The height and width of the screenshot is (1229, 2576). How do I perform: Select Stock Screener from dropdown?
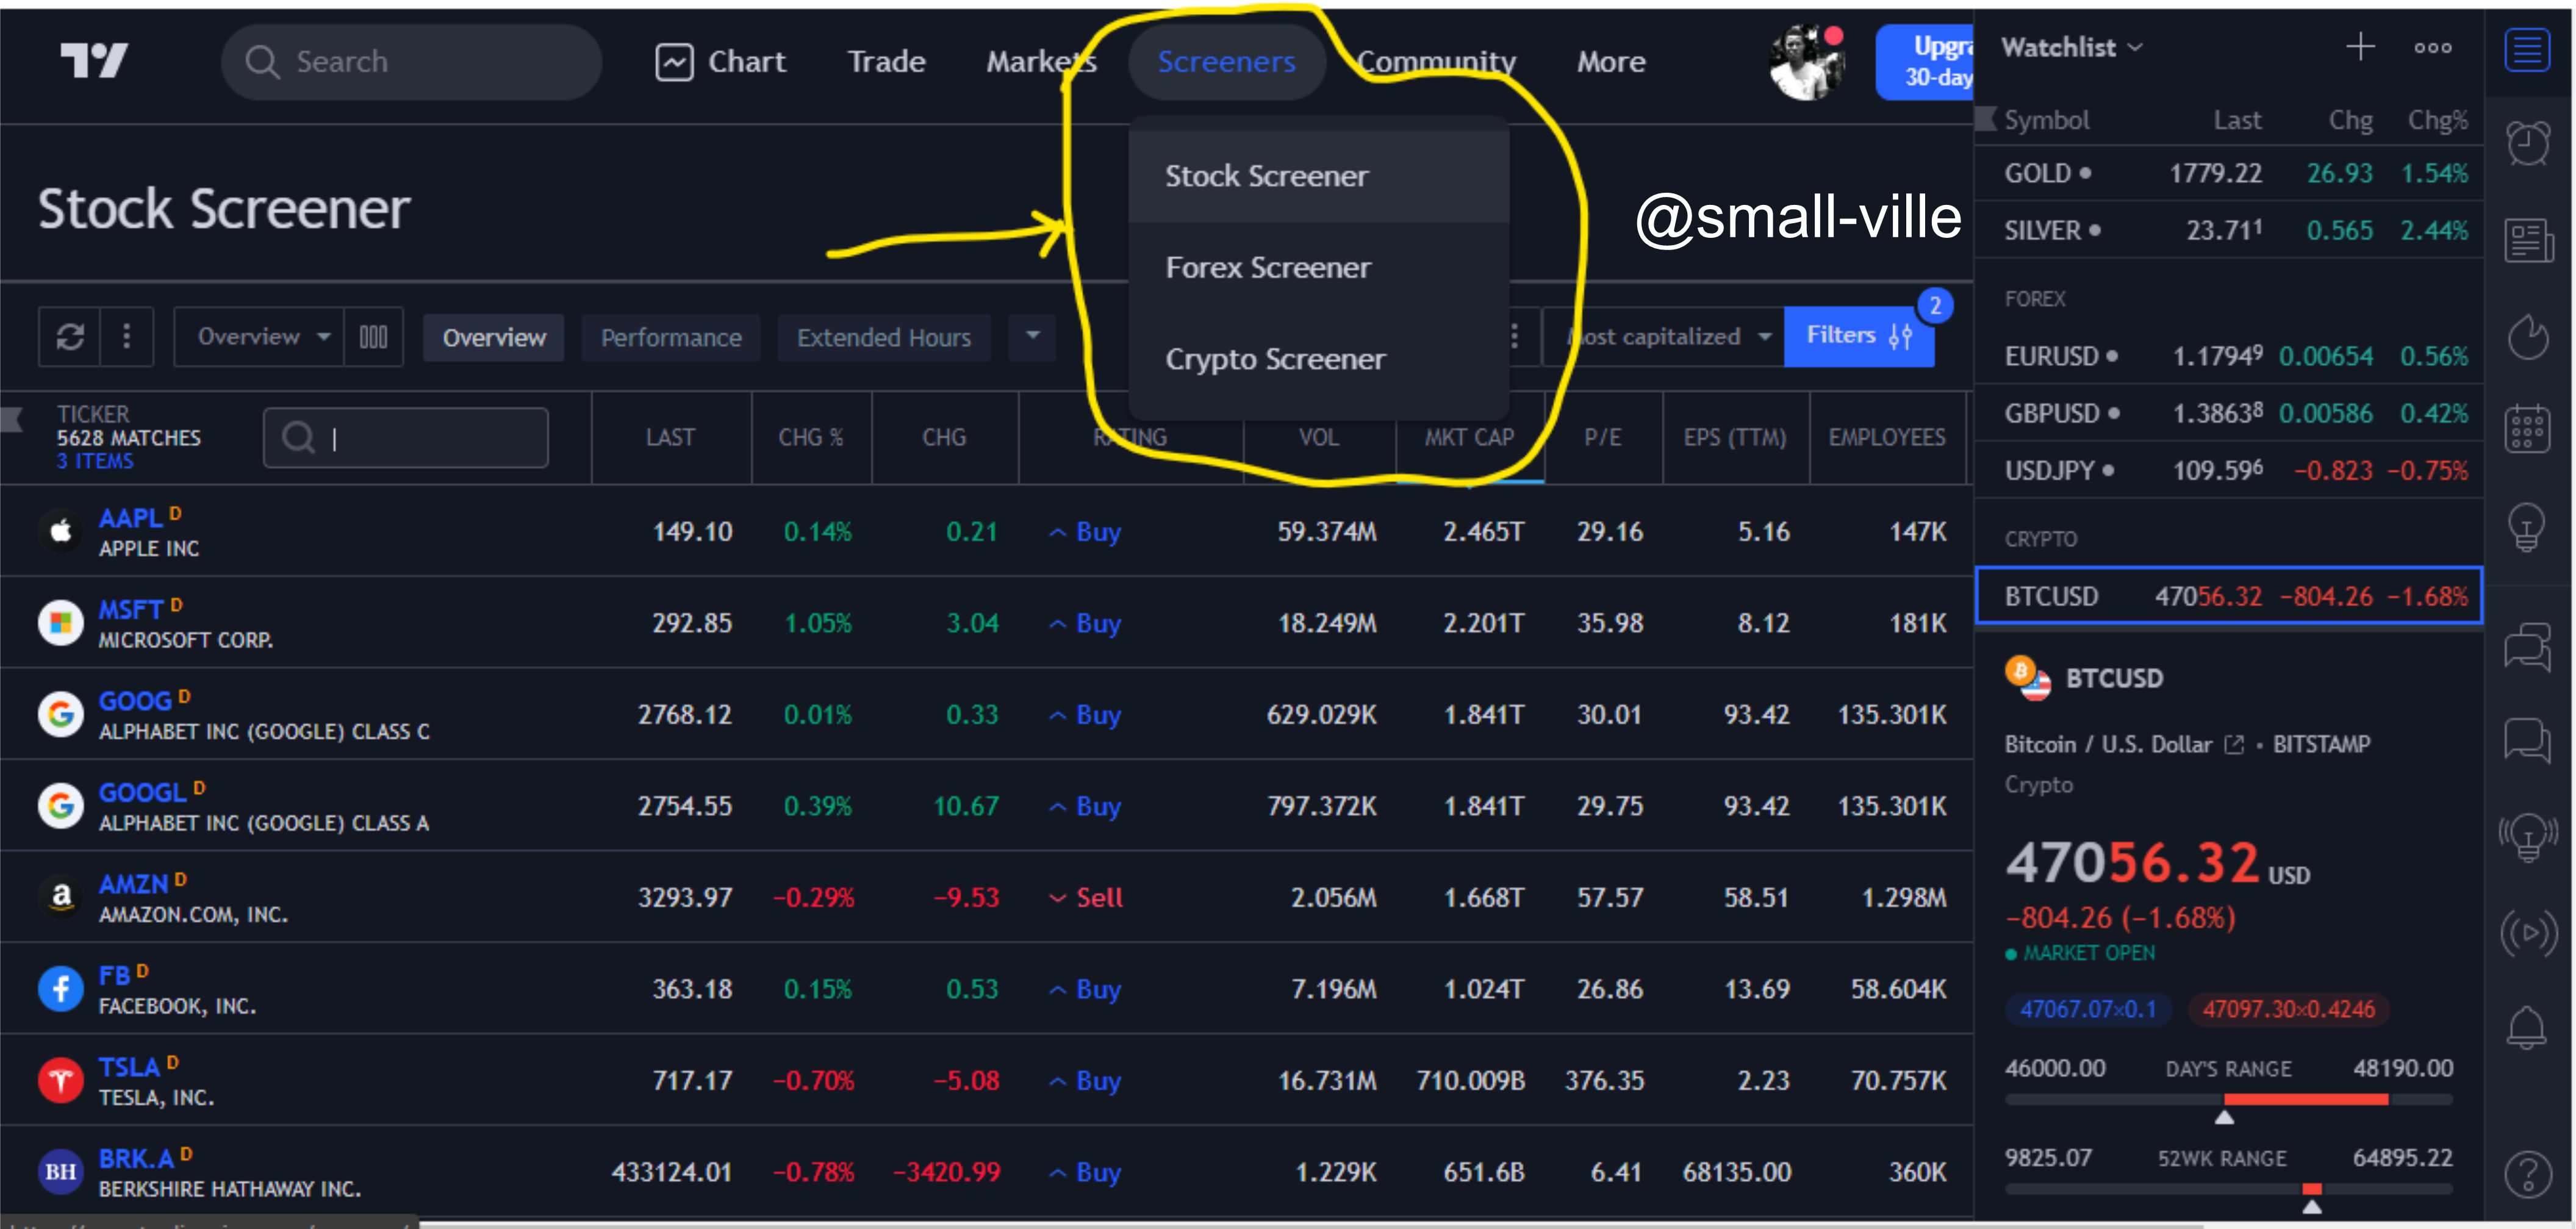tap(1318, 176)
